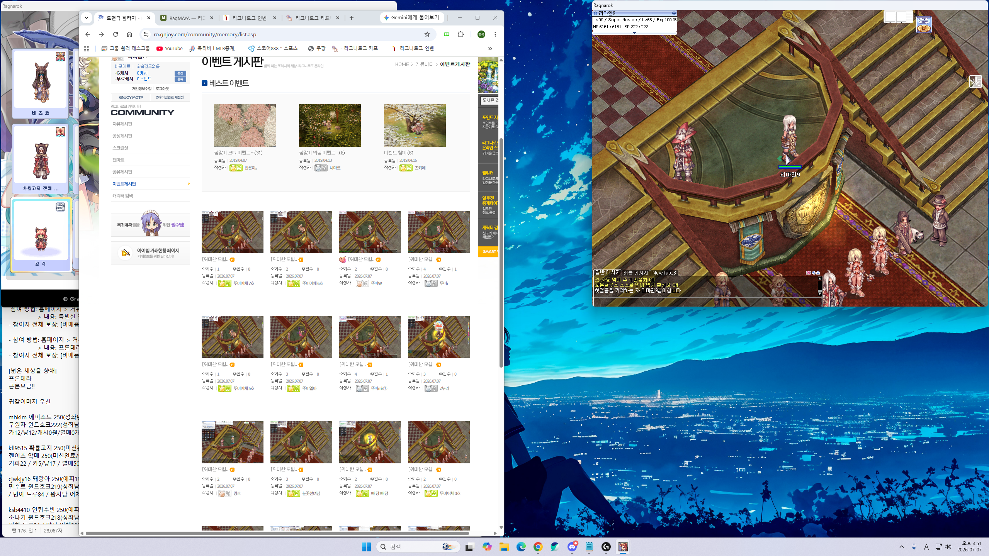Open the Chrome tab search dropdown
This screenshot has width=989, height=556.
coord(87,18)
